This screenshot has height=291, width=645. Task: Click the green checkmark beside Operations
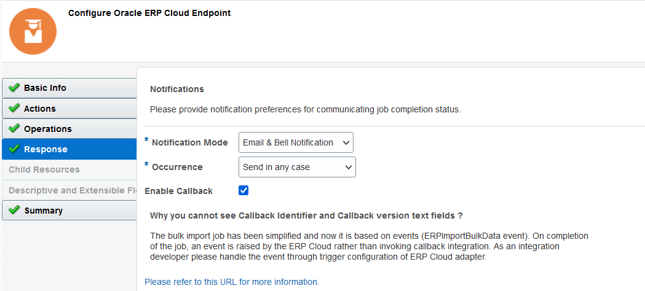pos(15,129)
